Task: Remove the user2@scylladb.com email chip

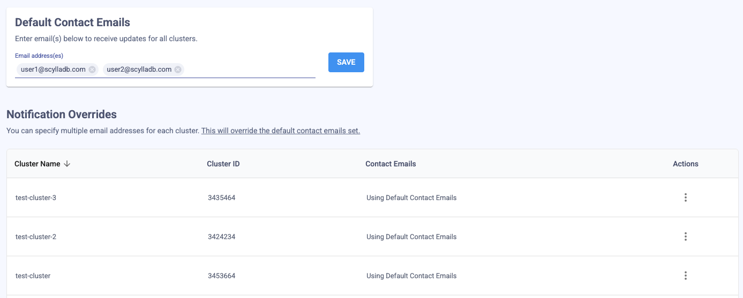Action: click(x=178, y=70)
